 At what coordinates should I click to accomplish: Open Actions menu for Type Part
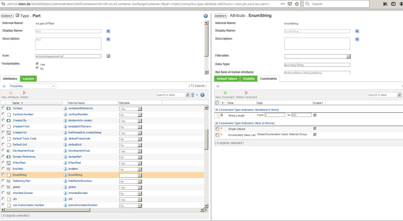(7, 16)
